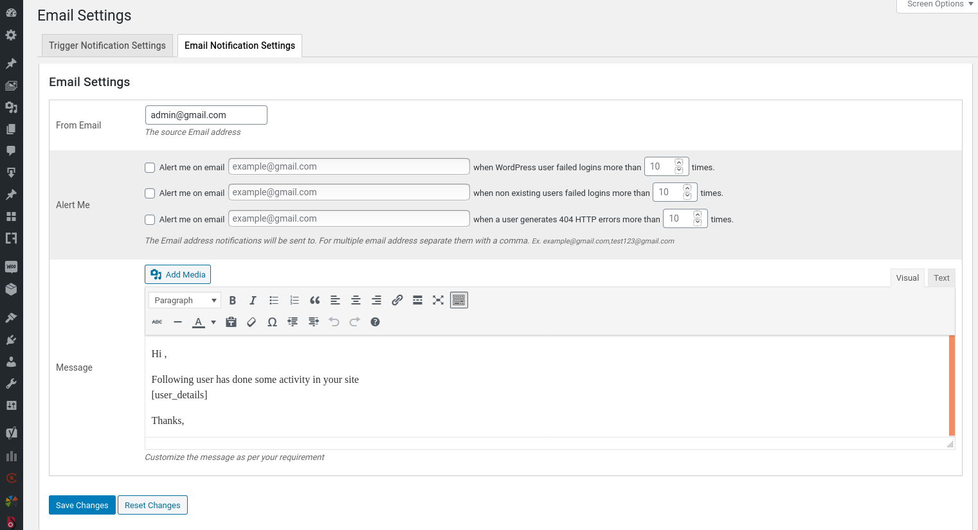Click the clear formatting eraser icon
The image size is (978, 530).
pos(251,322)
